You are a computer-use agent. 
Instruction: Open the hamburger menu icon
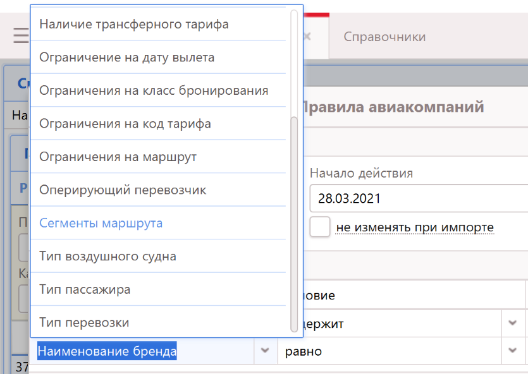[x=20, y=36]
